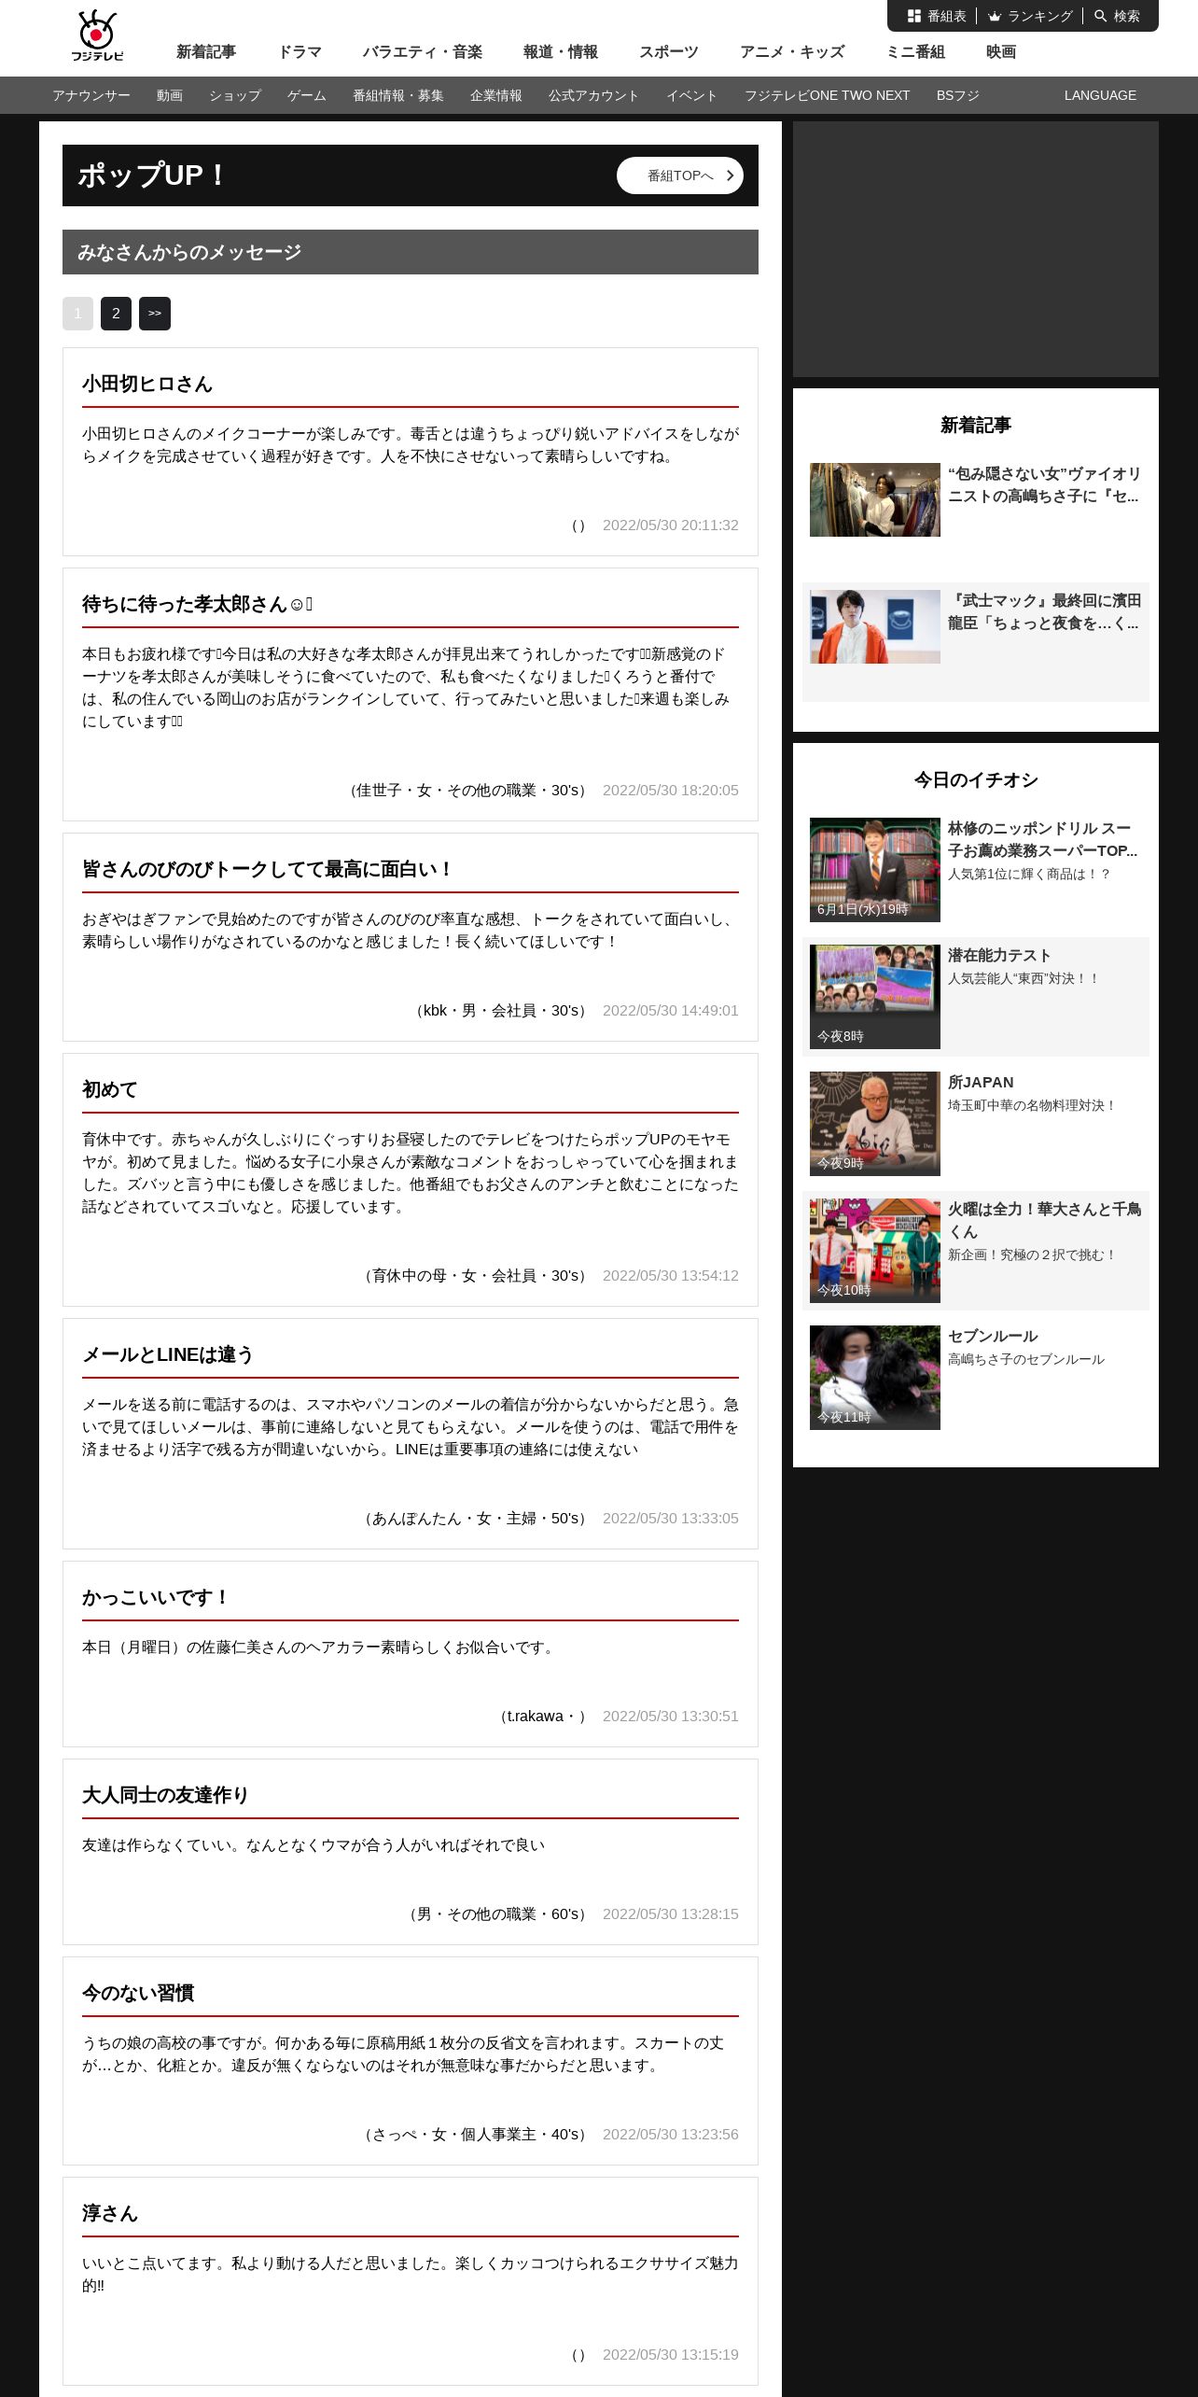
Task: Click the 番組TOPへ button
Action: [x=680, y=175]
